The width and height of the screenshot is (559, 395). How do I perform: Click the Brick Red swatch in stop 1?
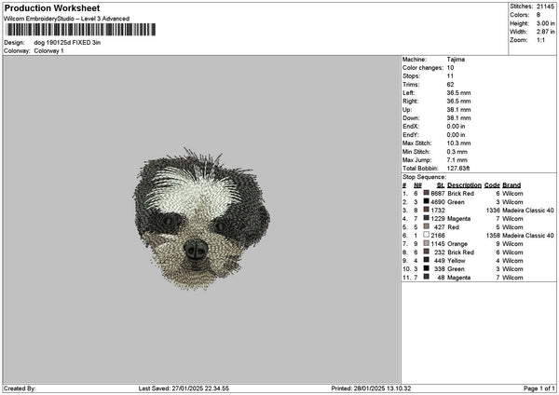427,193
